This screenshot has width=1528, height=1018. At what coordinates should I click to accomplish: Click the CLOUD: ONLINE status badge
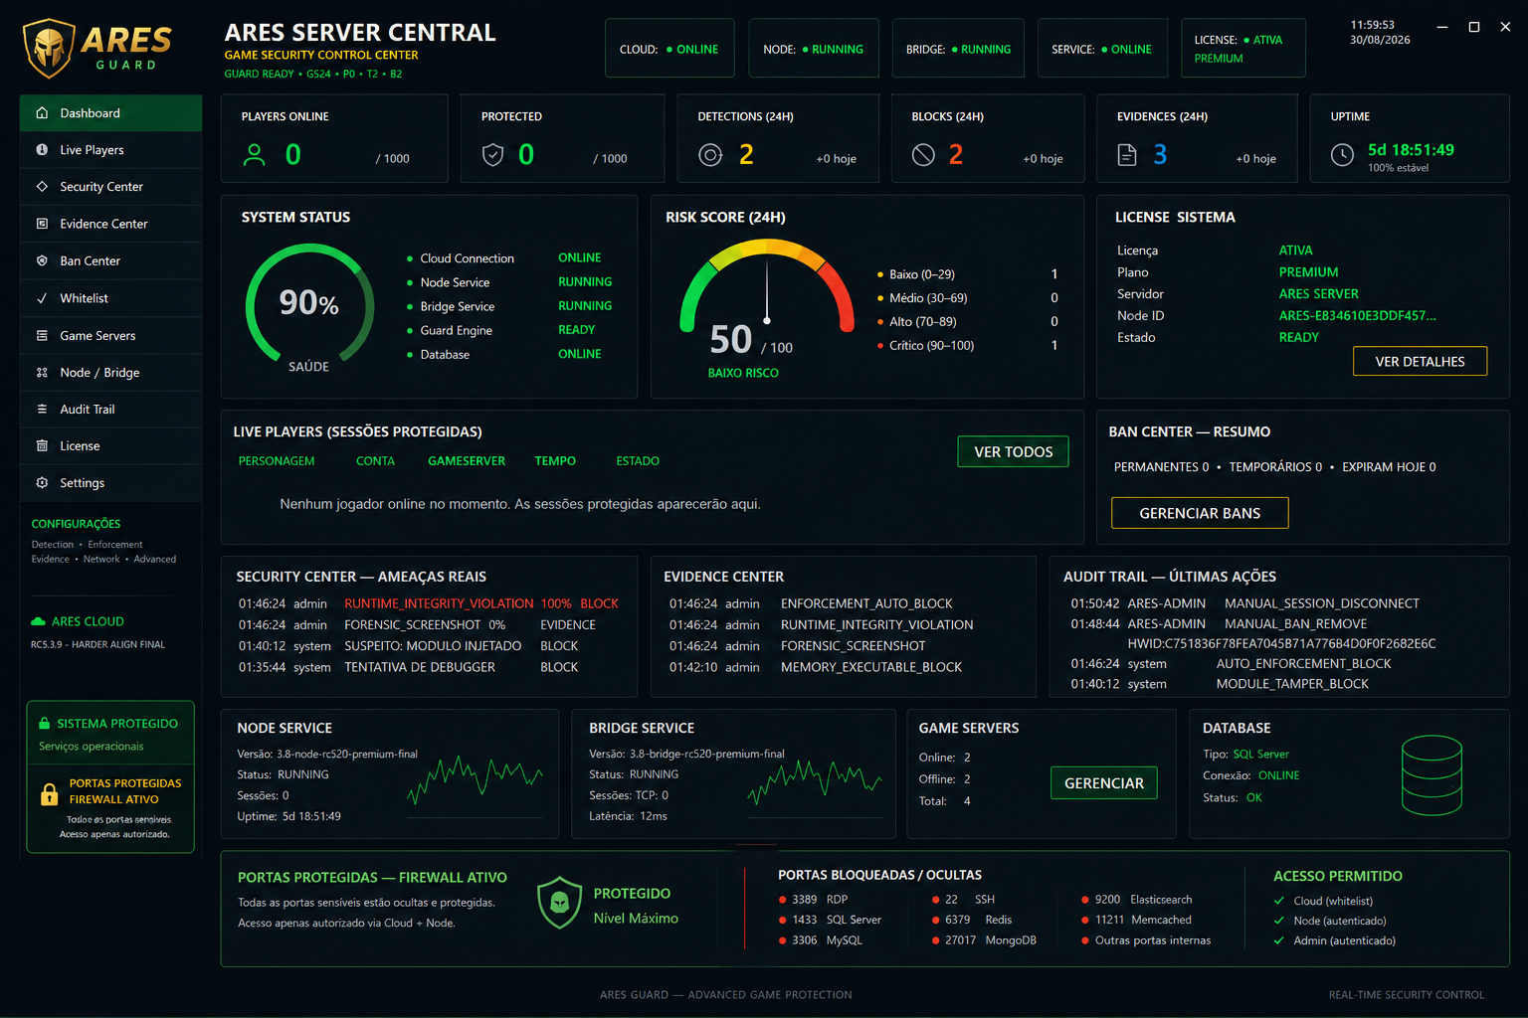point(669,49)
